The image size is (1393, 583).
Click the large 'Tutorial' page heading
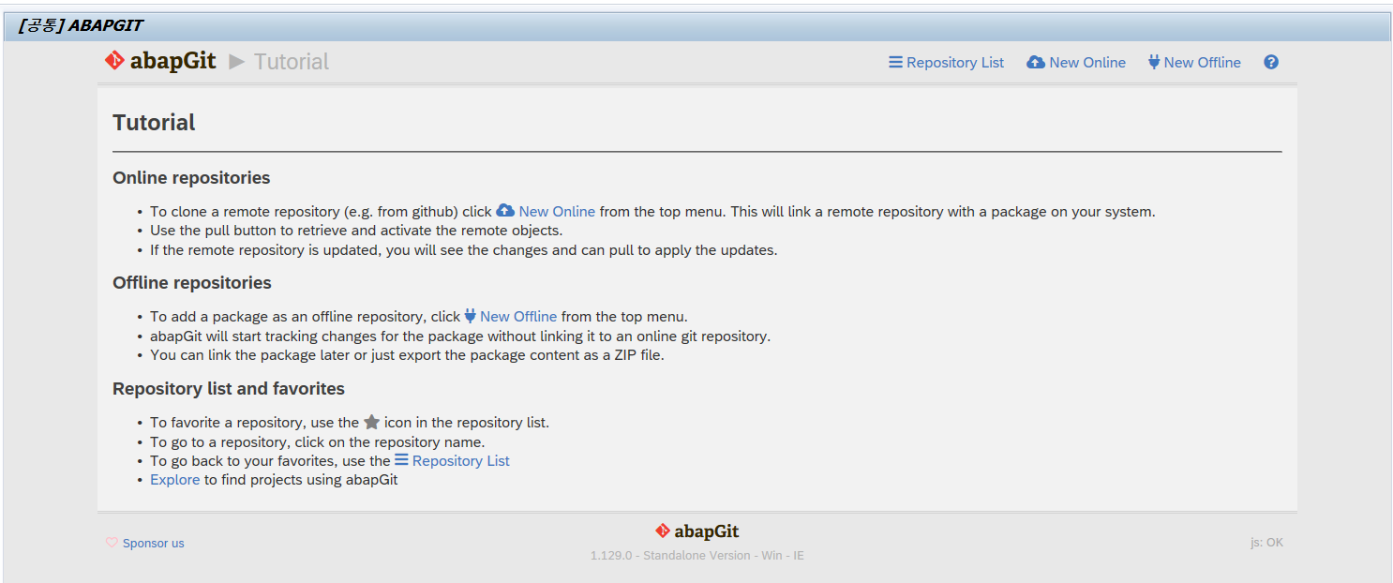click(154, 123)
